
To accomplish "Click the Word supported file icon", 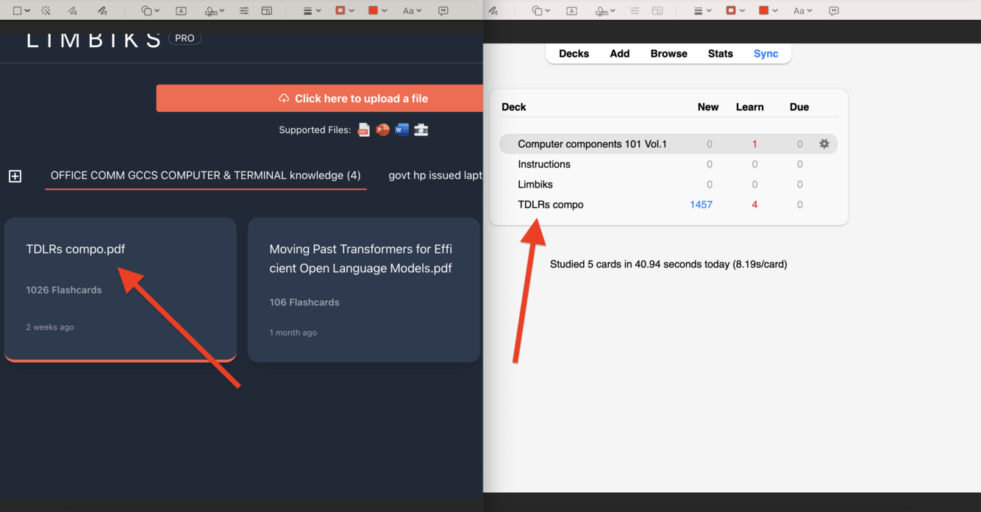I will 402,130.
